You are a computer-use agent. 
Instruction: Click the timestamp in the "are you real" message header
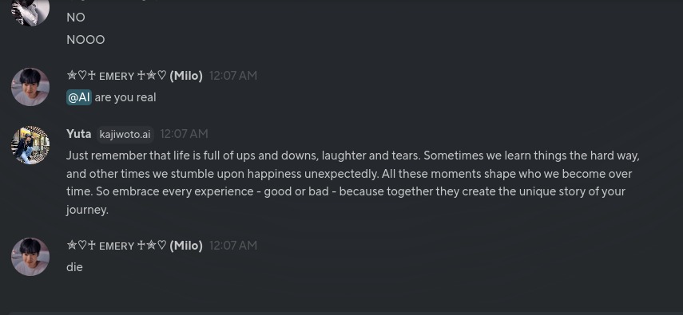click(x=233, y=76)
